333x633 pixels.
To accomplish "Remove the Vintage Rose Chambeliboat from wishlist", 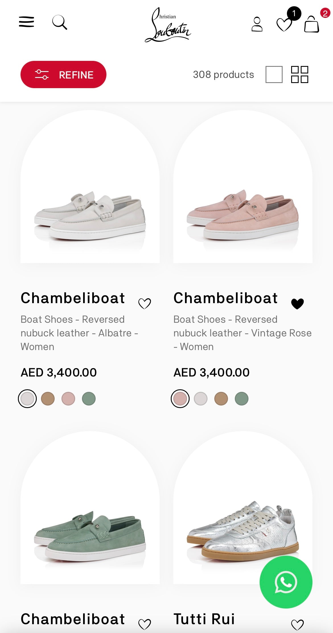I will (297, 304).
